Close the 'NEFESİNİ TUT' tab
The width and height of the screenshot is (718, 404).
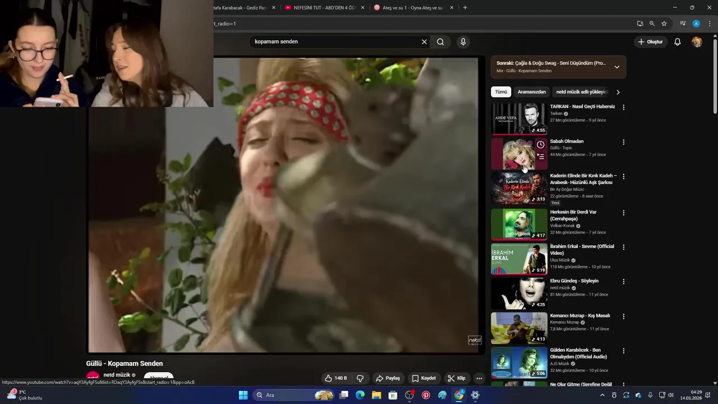pyautogui.click(x=362, y=8)
